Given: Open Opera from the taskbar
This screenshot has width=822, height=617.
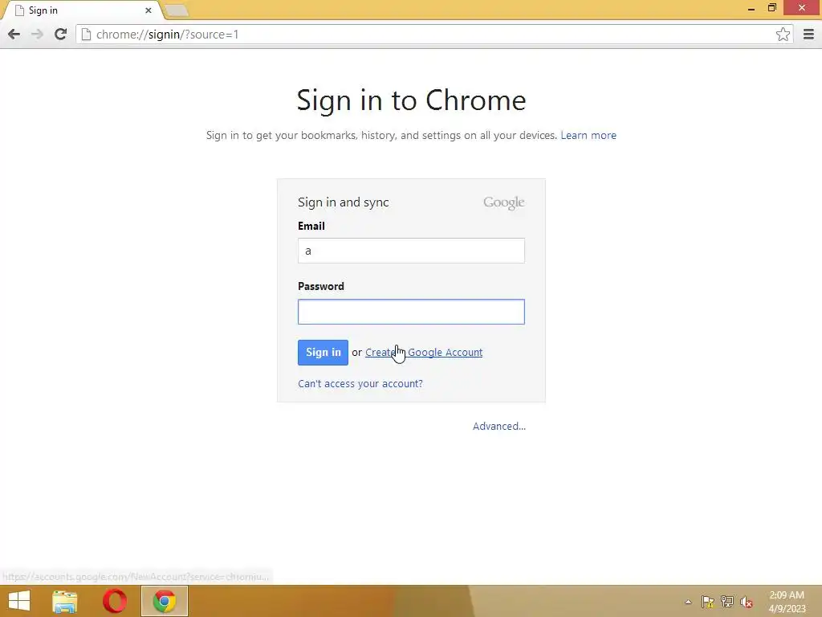Looking at the screenshot, I should point(115,601).
